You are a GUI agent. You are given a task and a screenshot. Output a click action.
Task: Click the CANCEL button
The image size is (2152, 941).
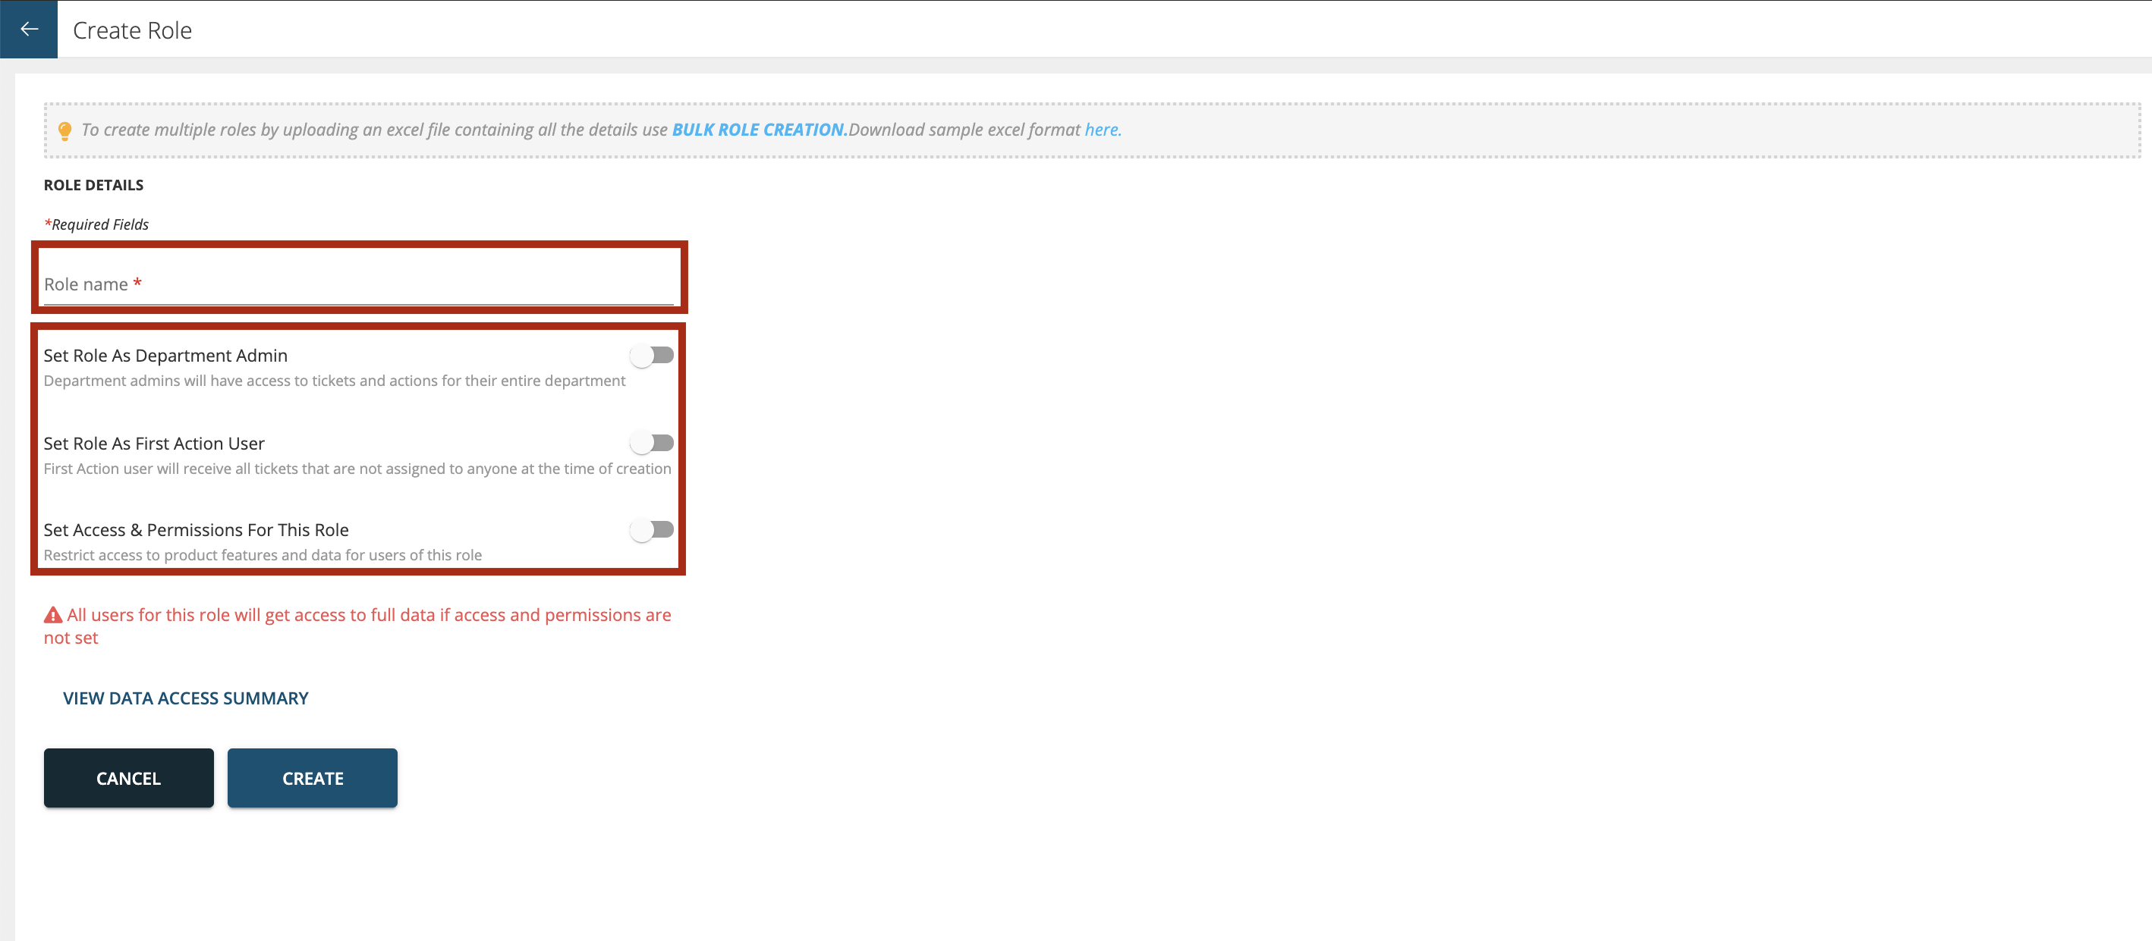pyautogui.click(x=129, y=778)
